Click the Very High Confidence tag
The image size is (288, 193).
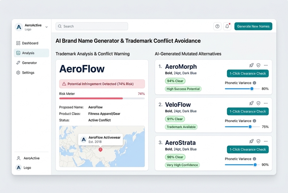click(x=182, y=165)
